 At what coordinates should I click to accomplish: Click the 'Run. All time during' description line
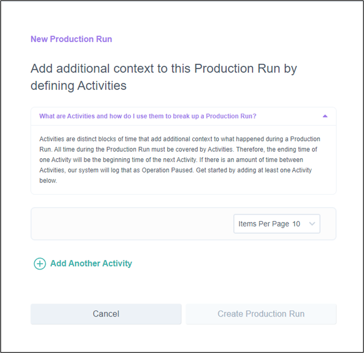(x=178, y=149)
